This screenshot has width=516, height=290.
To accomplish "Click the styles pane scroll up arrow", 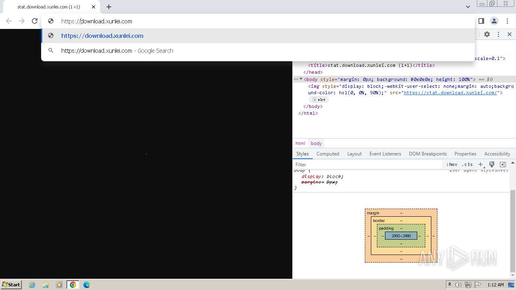I will (512, 163).
